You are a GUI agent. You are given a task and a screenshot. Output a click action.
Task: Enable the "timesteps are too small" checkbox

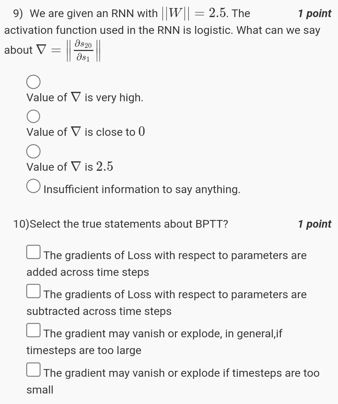[x=33, y=370]
